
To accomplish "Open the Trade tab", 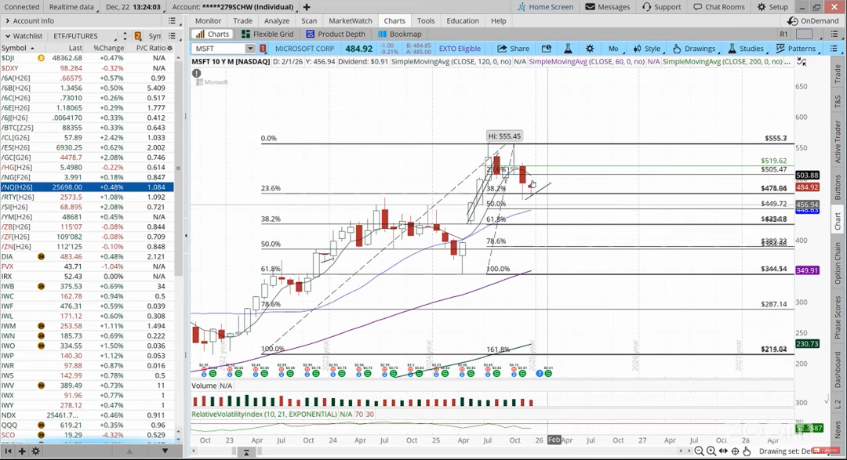I will [x=242, y=20].
